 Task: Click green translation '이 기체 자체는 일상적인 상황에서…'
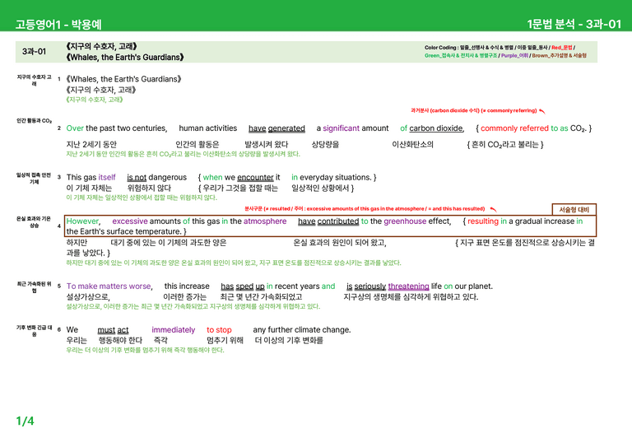[142, 198]
